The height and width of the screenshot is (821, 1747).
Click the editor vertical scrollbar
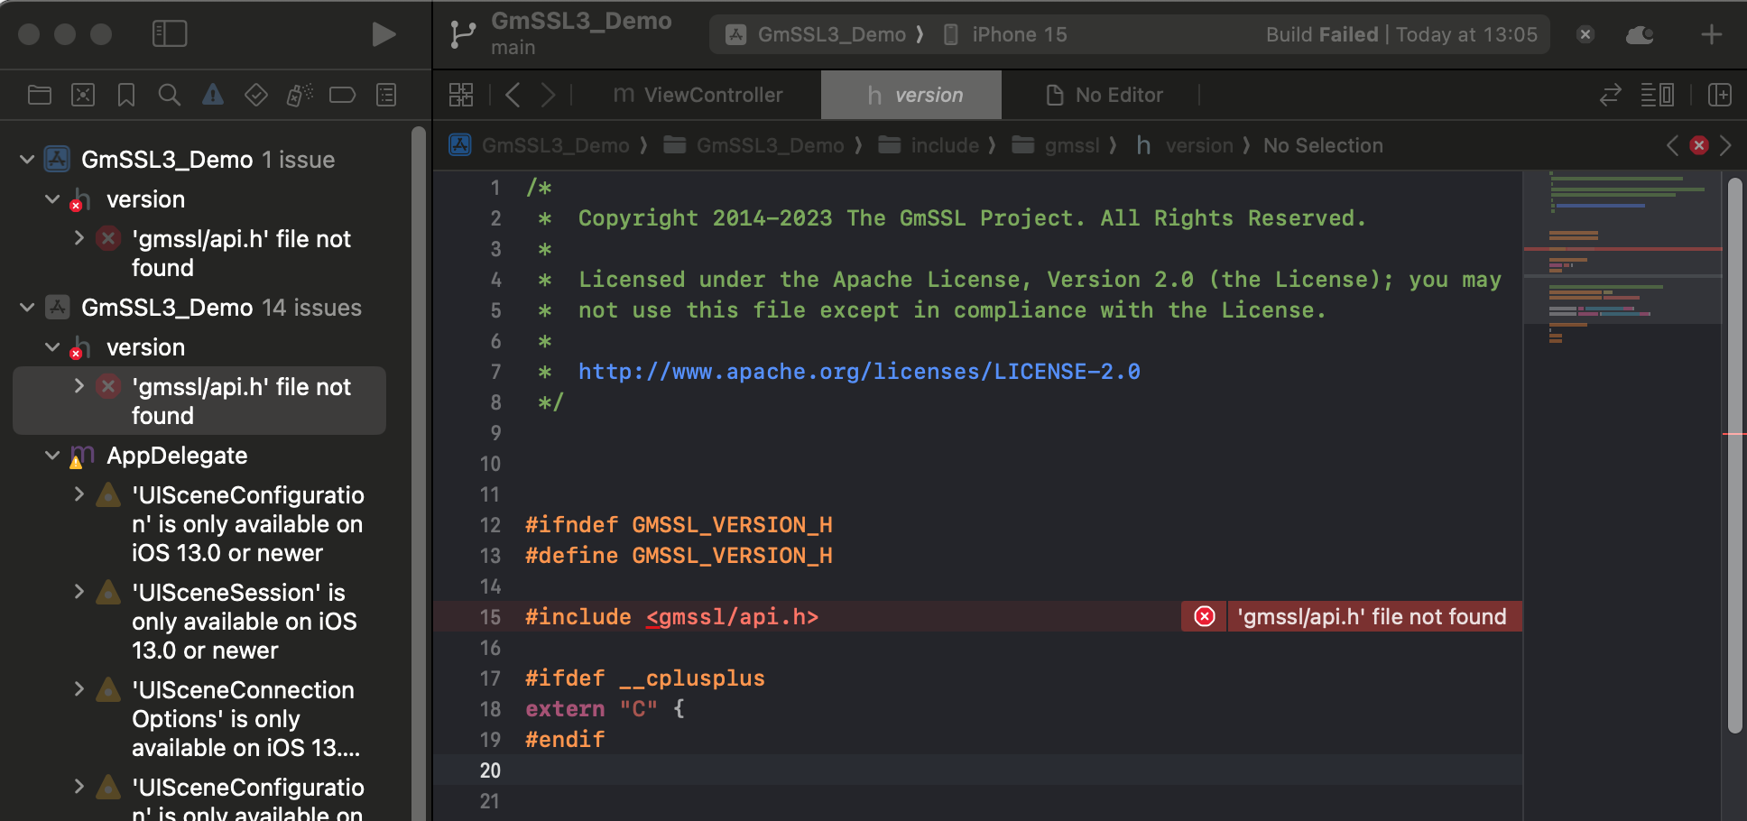(x=1734, y=456)
